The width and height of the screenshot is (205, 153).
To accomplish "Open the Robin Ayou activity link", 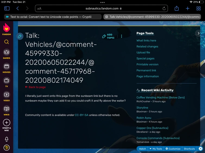I will 144,118.
